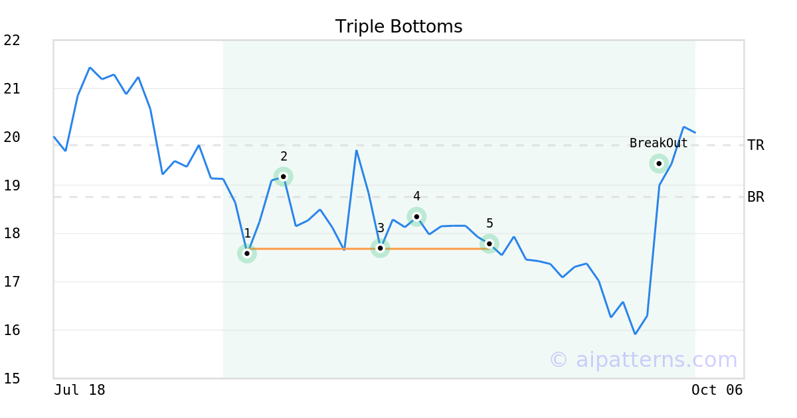Screen dimensions: 797x418
Task: Click the 21 price axis label
Action: (12, 89)
